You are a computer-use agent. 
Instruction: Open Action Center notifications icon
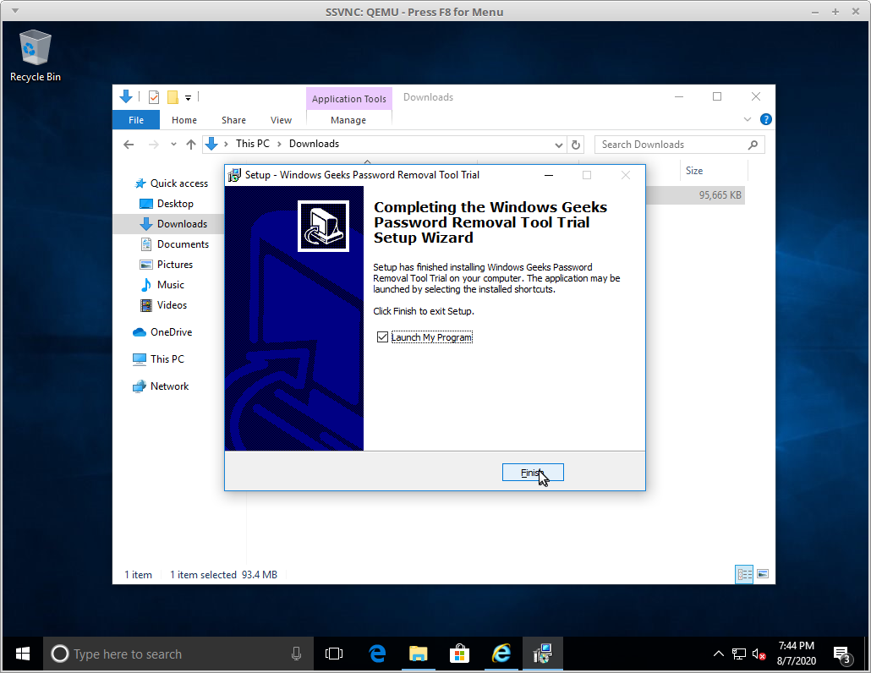tap(842, 654)
